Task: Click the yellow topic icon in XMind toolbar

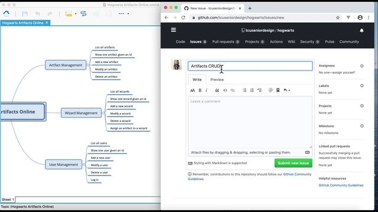Action: tap(69, 14)
